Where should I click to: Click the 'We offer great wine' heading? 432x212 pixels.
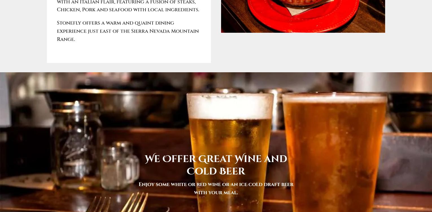[216, 165]
